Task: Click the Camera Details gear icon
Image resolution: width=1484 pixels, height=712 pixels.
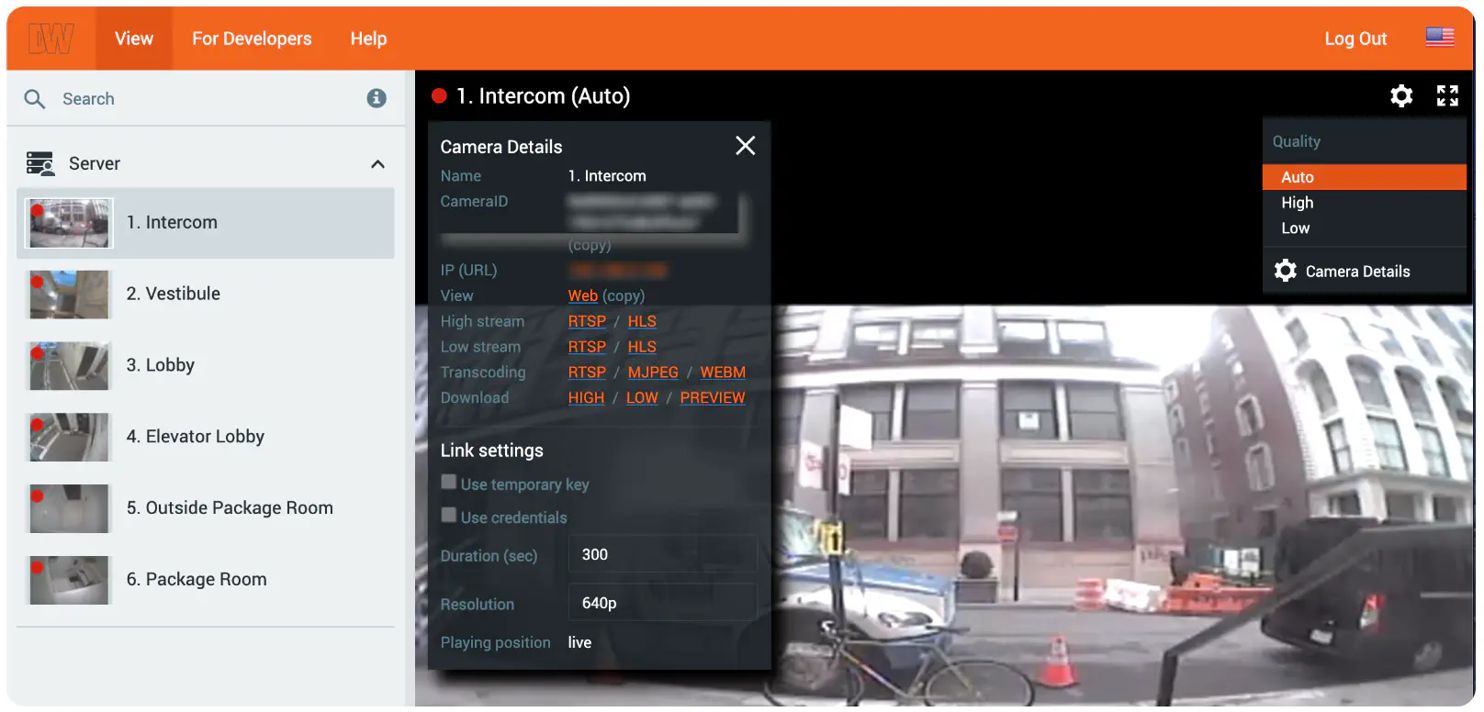Action: pos(1286,271)
